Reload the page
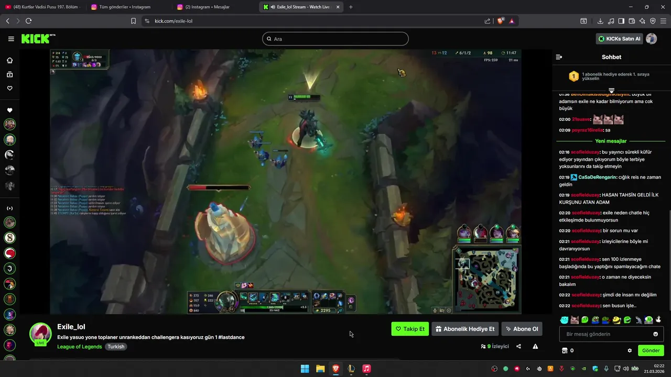 pyautogui.click(x=28, y=21)
